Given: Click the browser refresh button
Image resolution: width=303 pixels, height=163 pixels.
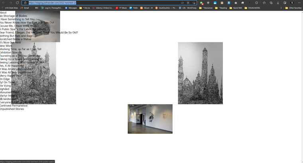Looking at the screenshot, I should point(18,2).
